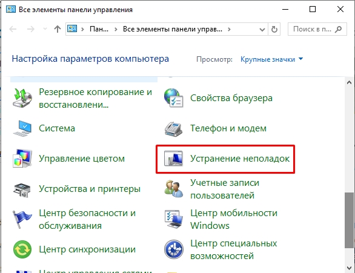
Task: Expand chevron after Все элементы breadcrumb
Action: 229,29
